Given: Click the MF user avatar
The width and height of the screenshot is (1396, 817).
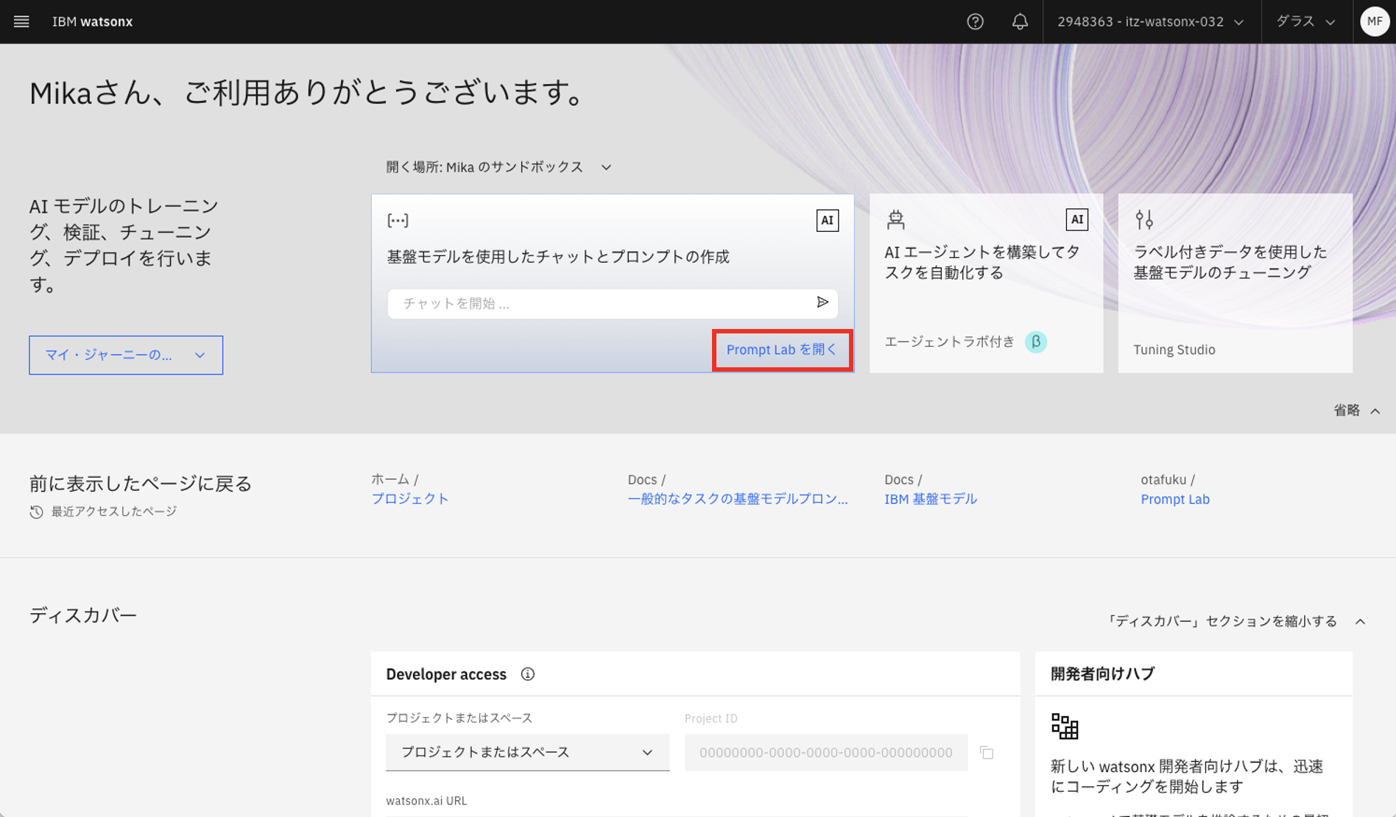Looking at the screenshot, I should tap(1374, 21).
